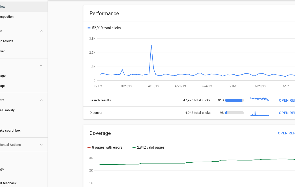Open report for the Search results row
The width and height of the screenshot is (295, 187).
tap(287, 100)
